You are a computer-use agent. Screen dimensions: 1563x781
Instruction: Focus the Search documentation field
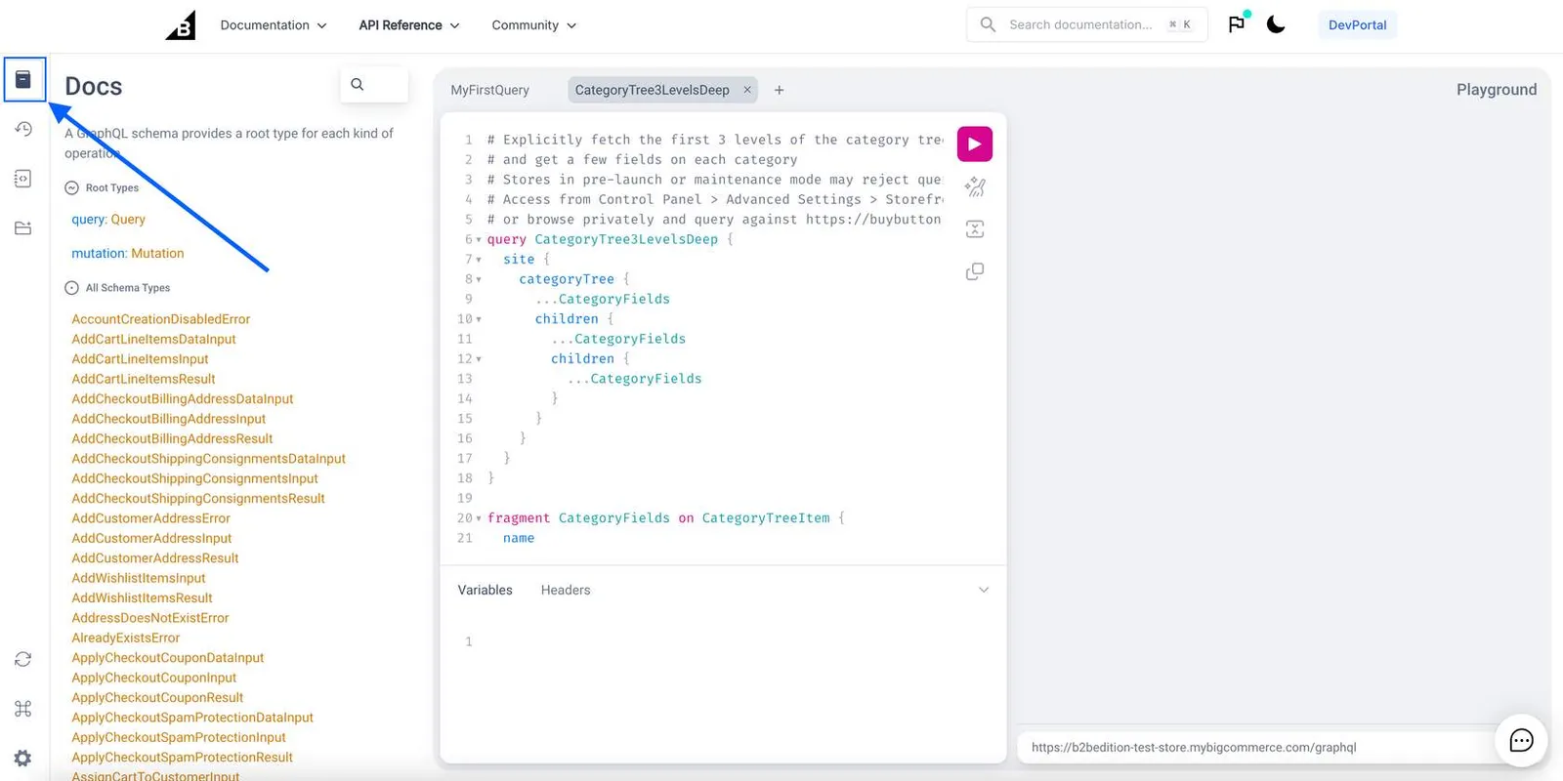point(1086,24)
